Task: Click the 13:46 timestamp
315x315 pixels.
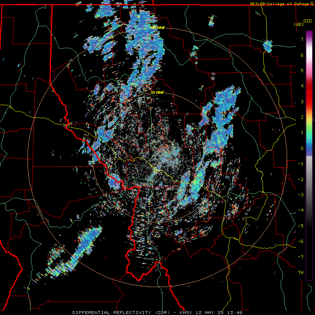Action: coord(235,313)
